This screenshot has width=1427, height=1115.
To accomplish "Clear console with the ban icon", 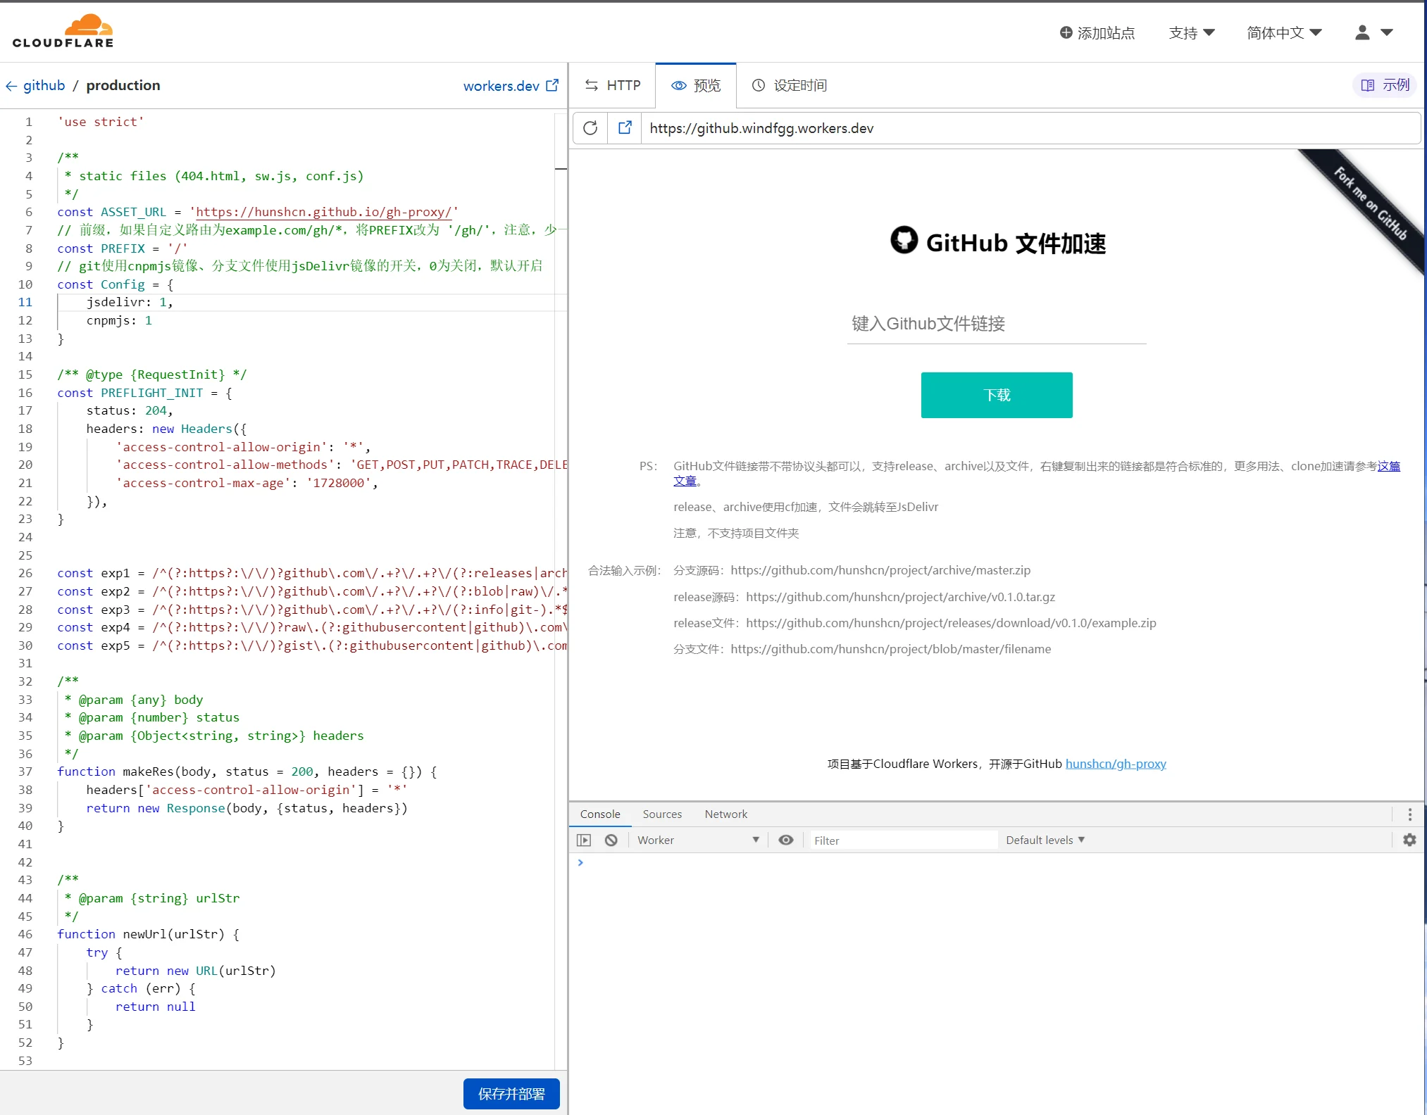I will pyautogui.click(x=611, y=840).
